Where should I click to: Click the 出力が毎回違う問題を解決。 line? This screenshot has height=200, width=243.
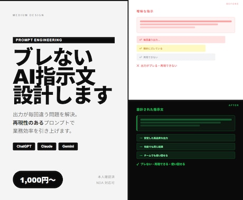(45, 115)
